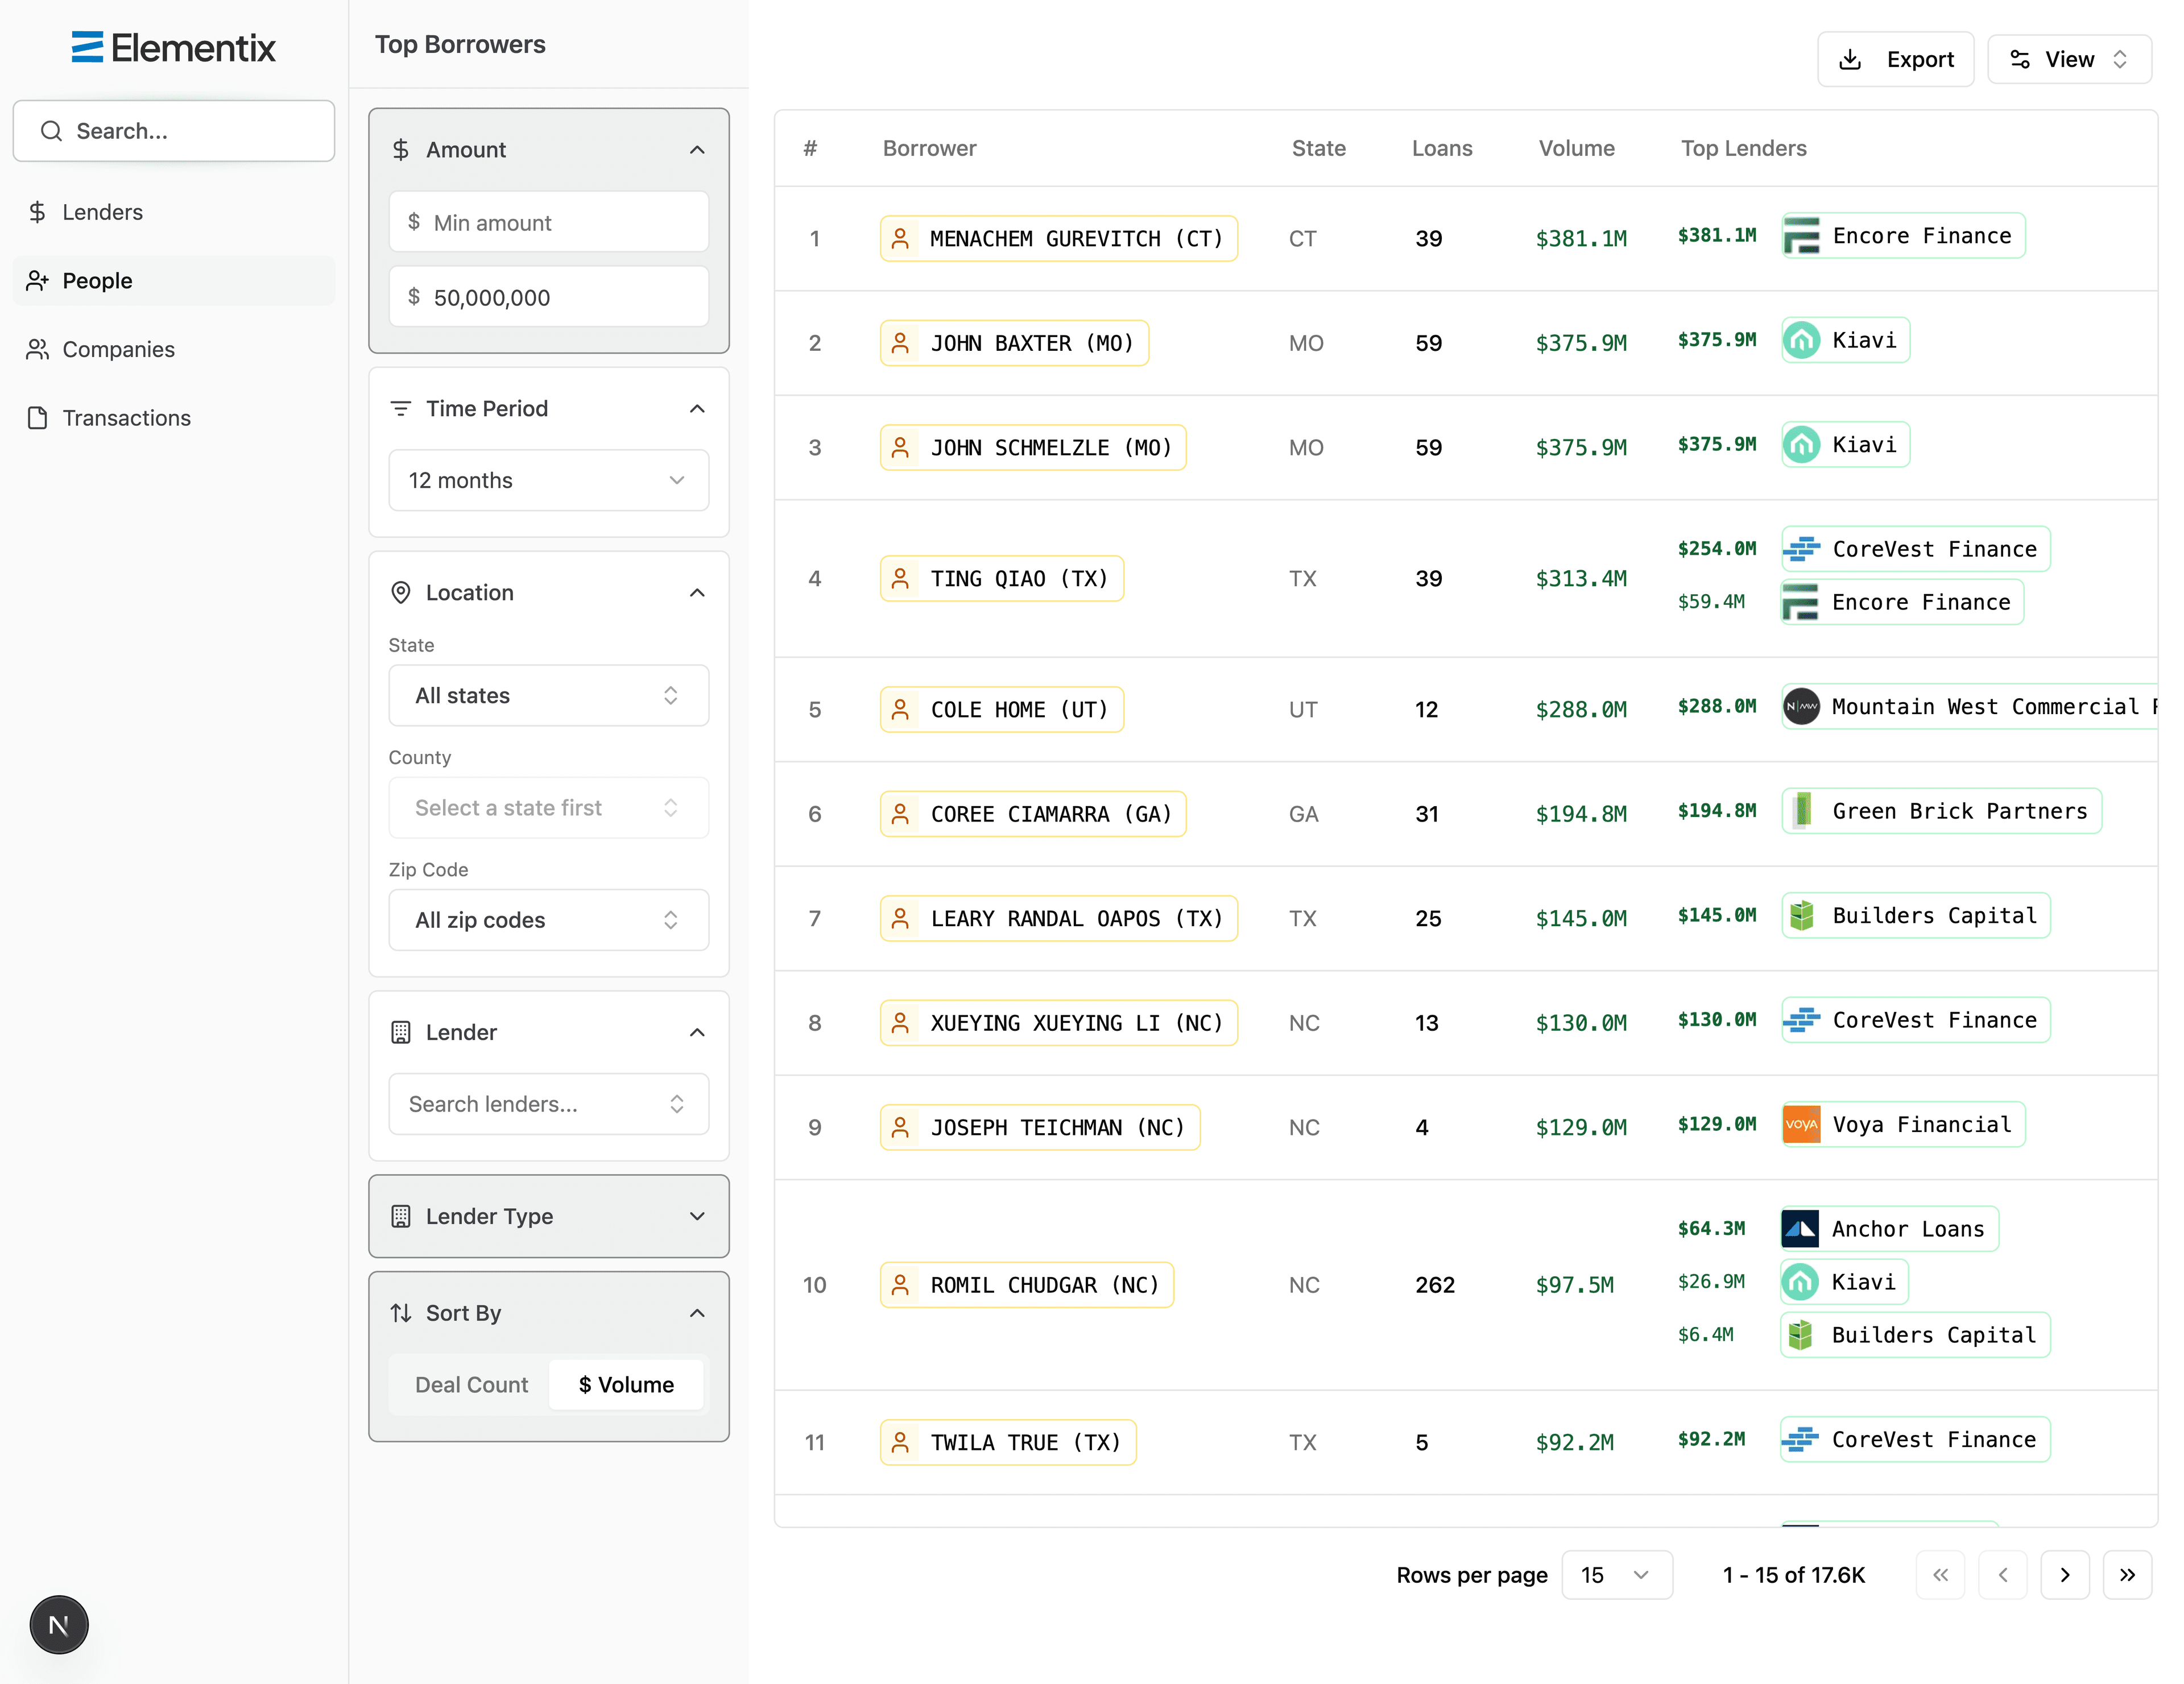Click the Green Brick Partners logo
This screenshot has width=2184, height=1684.
point(1801,811)
